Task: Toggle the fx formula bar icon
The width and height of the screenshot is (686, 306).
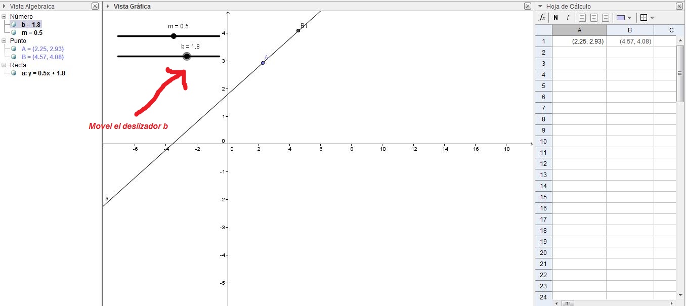Action: click(x=542, y=17)
